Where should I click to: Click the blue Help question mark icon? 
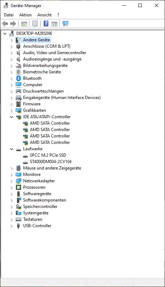pyautogui.click(x=46, y=24)
